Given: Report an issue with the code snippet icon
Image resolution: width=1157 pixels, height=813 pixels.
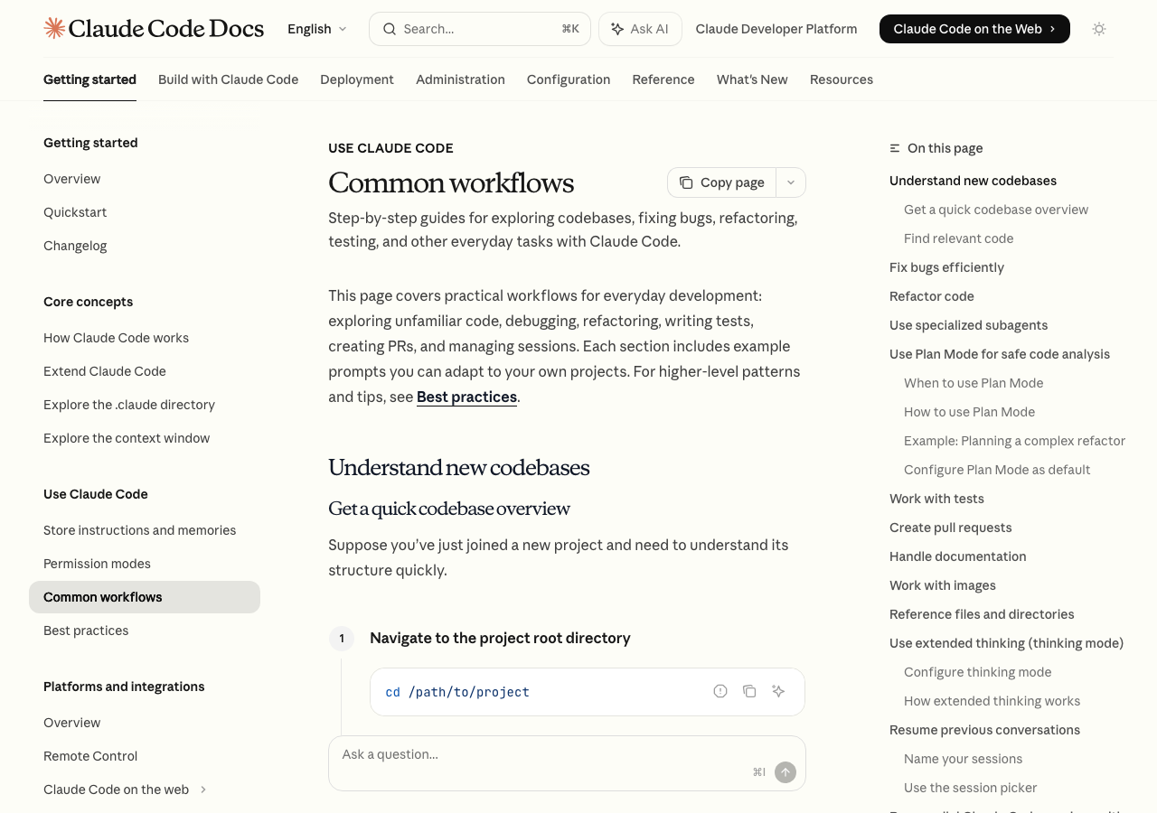Looking at the screenshot, I should pos(719,690).
